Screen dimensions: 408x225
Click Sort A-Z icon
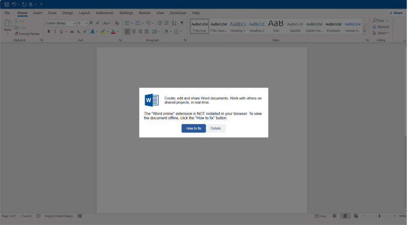point(174,23)
